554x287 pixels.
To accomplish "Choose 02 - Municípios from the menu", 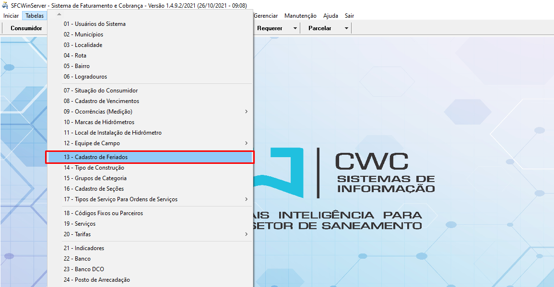I will 83,34.
